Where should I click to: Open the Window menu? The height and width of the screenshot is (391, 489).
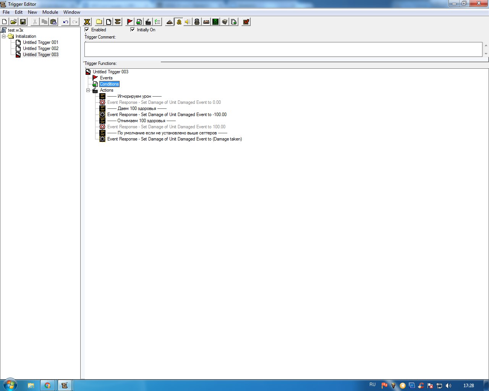pos(72,12)
